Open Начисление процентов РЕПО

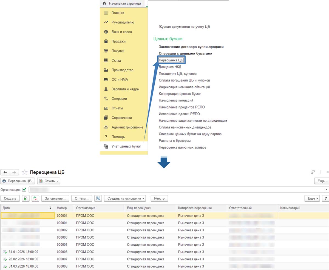[182, 107]
